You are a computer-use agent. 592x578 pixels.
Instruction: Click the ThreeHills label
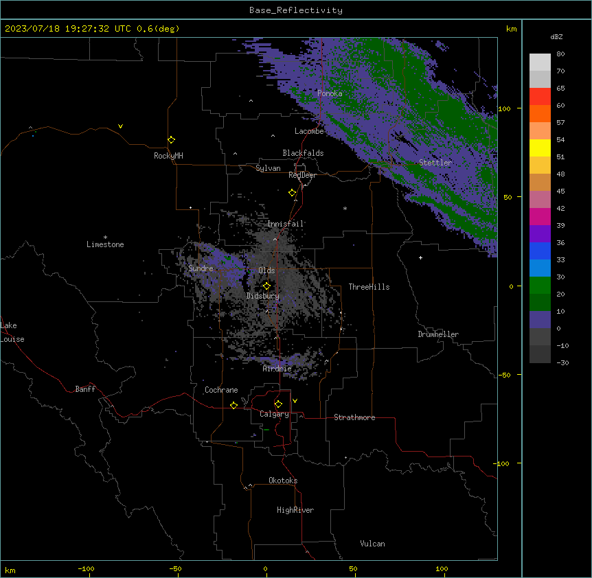pyautogui.click(x=369, y=287)
